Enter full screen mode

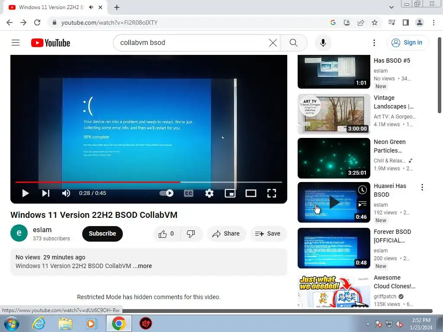(272, 193)
